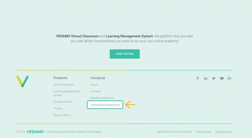
Task: Open the Google Plus social icon
Action: 230,78
